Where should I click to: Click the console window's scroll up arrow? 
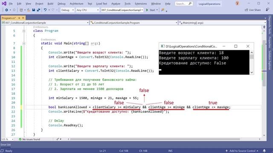pos(252,52)
